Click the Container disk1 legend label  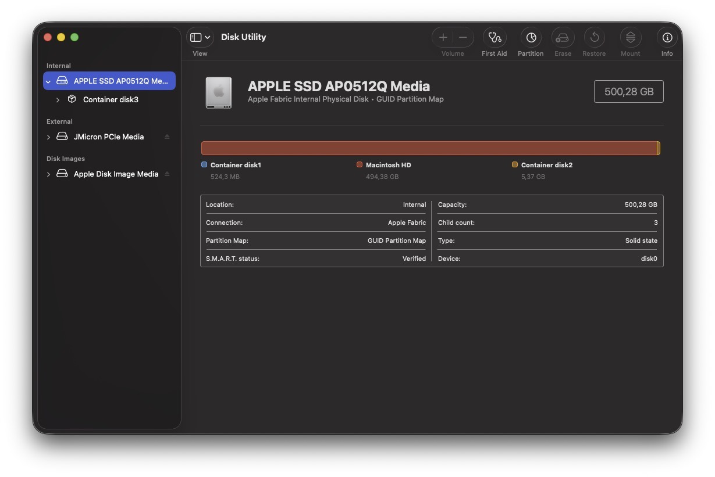pos(236,165)
